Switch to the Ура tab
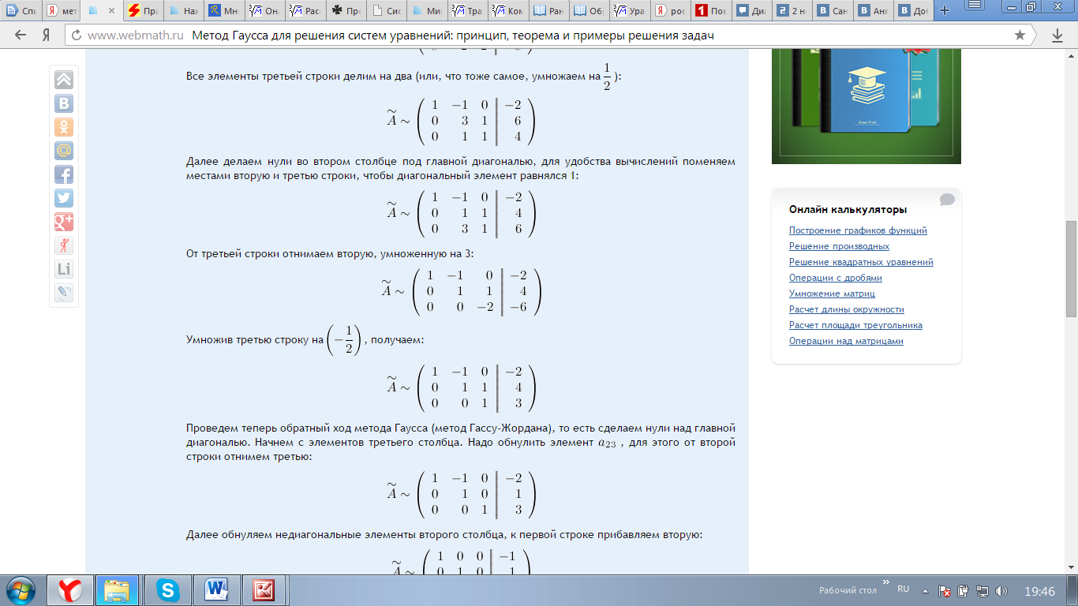The width and height of the screenshot is (1078, 606). click(629, 11)
